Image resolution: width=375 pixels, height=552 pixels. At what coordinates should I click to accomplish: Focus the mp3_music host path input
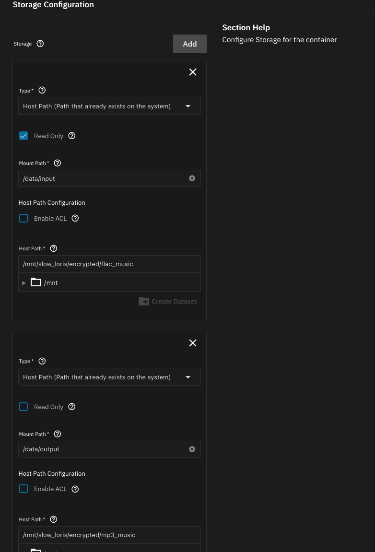(109, 535)
